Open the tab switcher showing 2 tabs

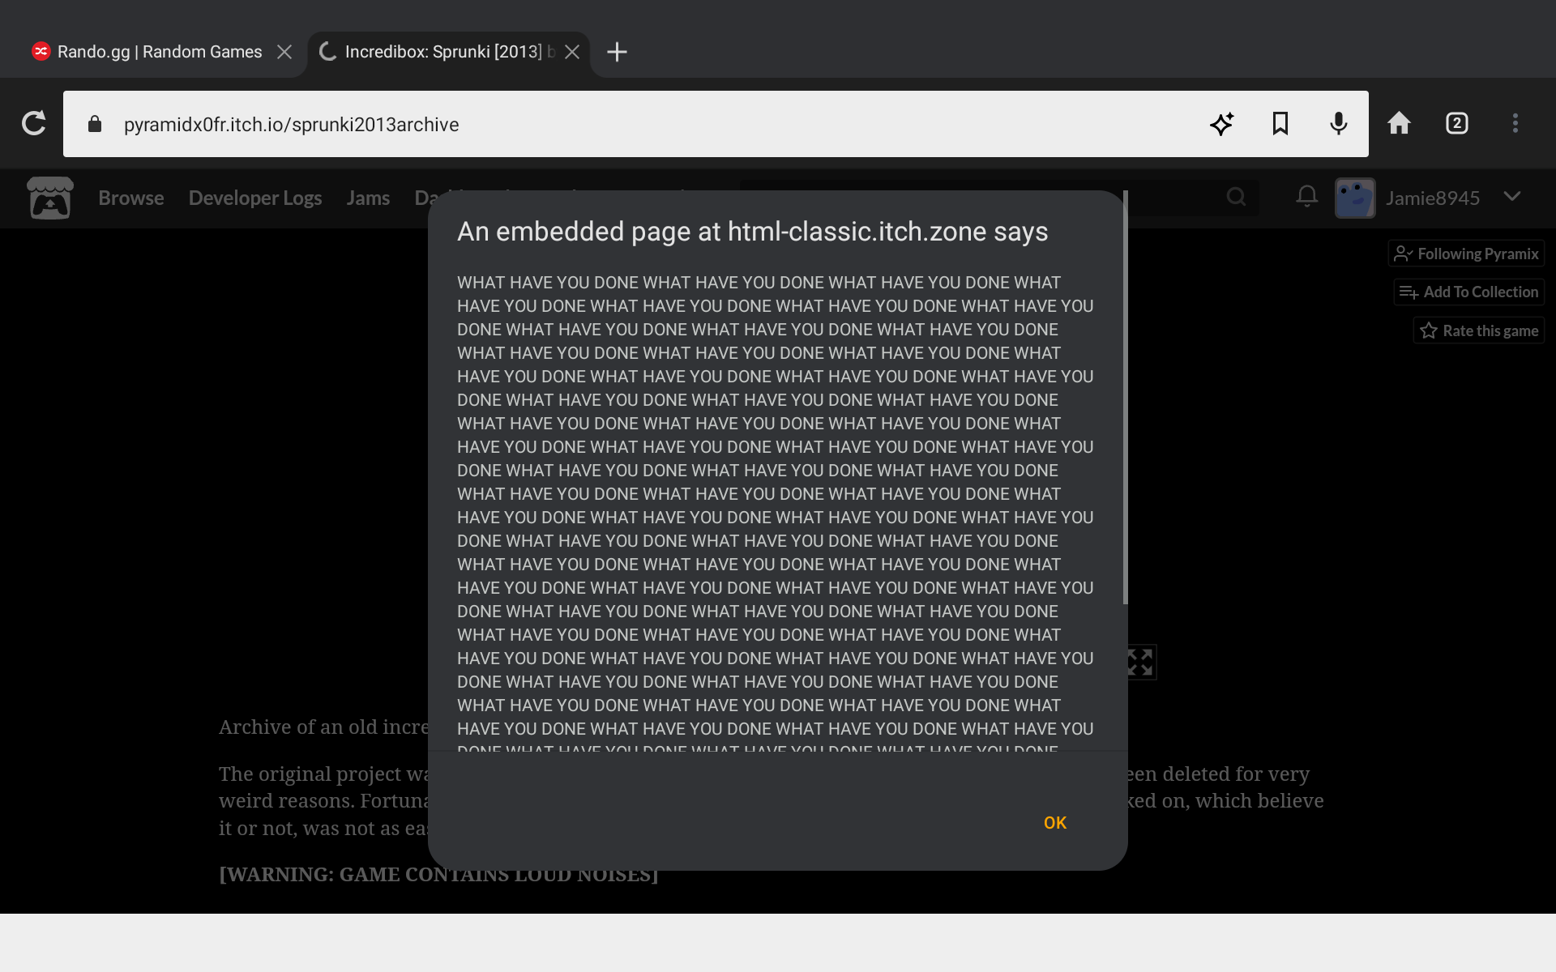point(1456,124)
